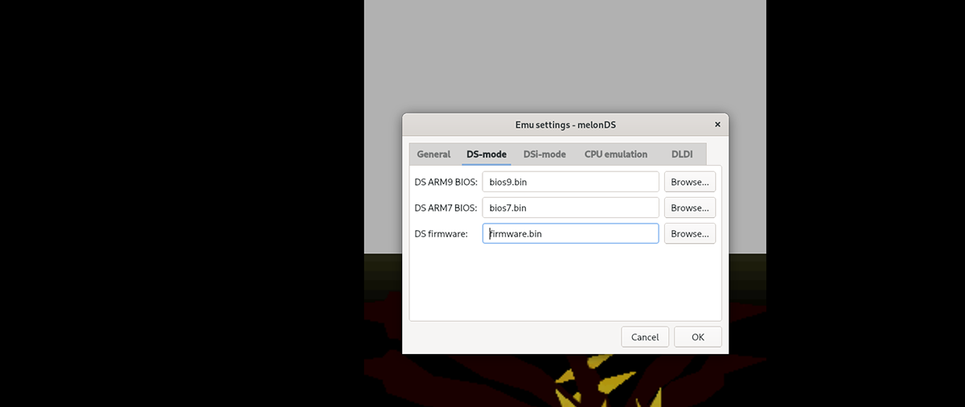
Task: Go to the CPU emulation tab
Action: click(616, 154)
